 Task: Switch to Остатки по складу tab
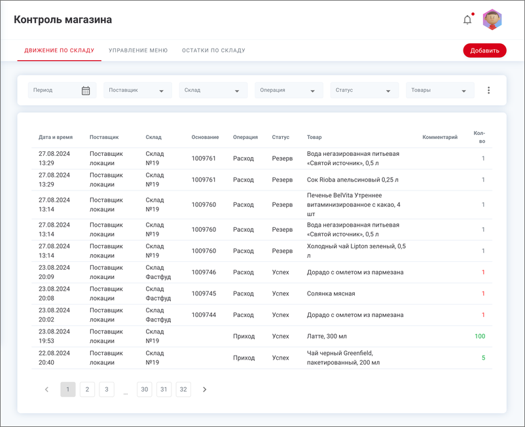213,50
